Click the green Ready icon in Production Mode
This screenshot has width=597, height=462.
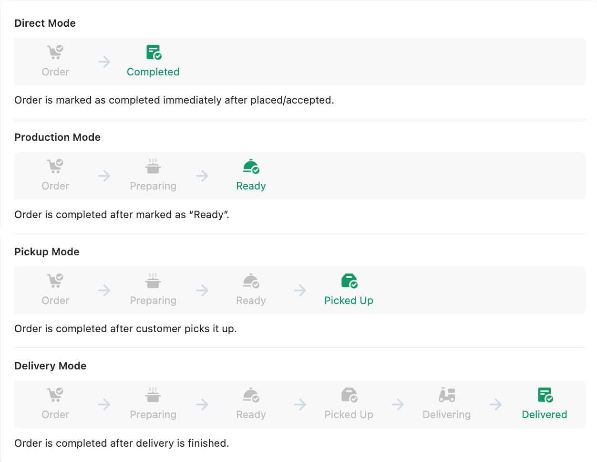[x=251, y=166]
